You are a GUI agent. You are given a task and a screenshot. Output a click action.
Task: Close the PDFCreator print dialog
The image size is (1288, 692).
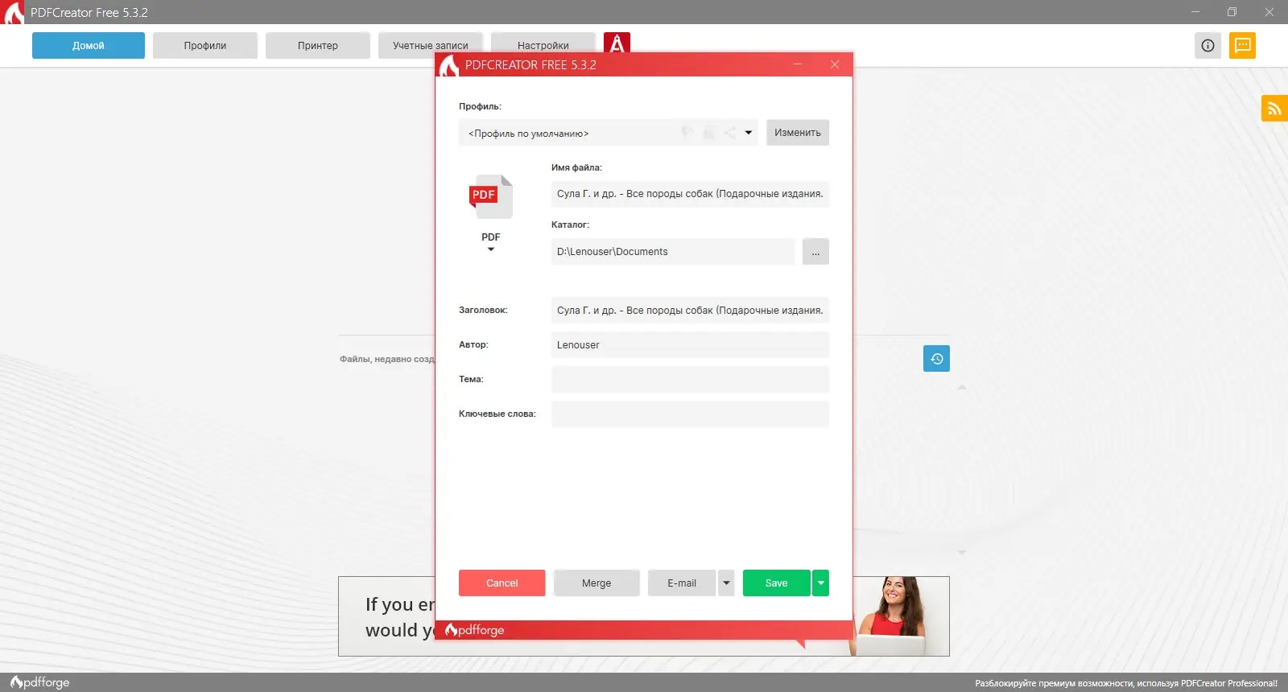click(x=835, y=64)
